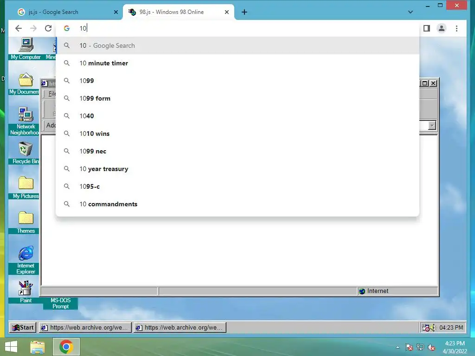Viewport: 475px width, 356px height.
Task: Select '10 minute timer' suggestion
Action: [x=238, y=63]
